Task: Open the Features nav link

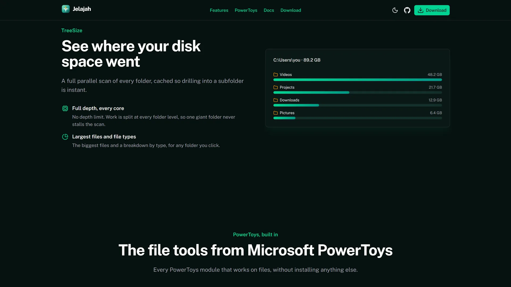Action: coord(219,10)
